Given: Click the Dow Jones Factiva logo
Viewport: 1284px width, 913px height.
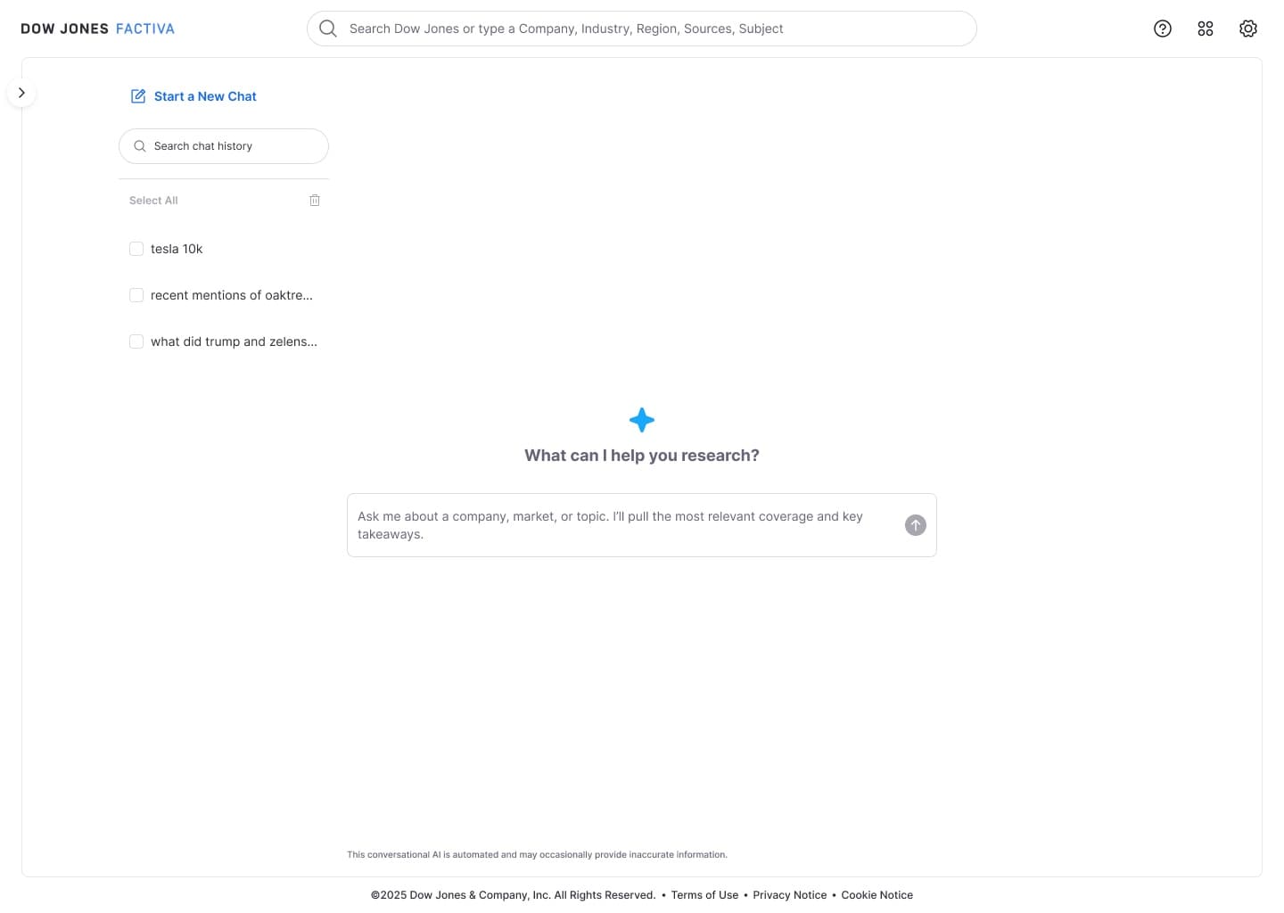Looking at the screenshot, I should pos(98,29).
